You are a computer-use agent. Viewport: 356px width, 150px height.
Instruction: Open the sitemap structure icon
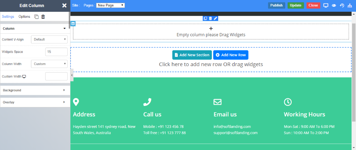point(350,5)
